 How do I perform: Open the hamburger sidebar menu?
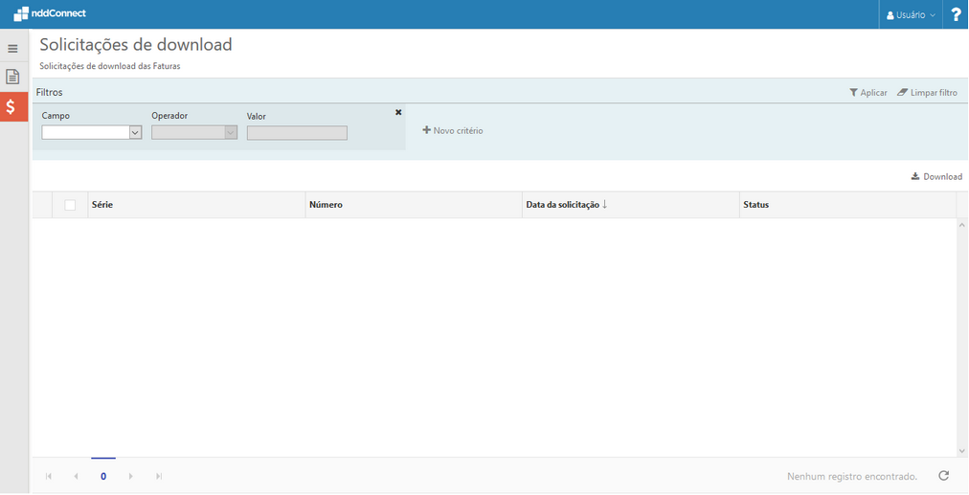(12, 49)
